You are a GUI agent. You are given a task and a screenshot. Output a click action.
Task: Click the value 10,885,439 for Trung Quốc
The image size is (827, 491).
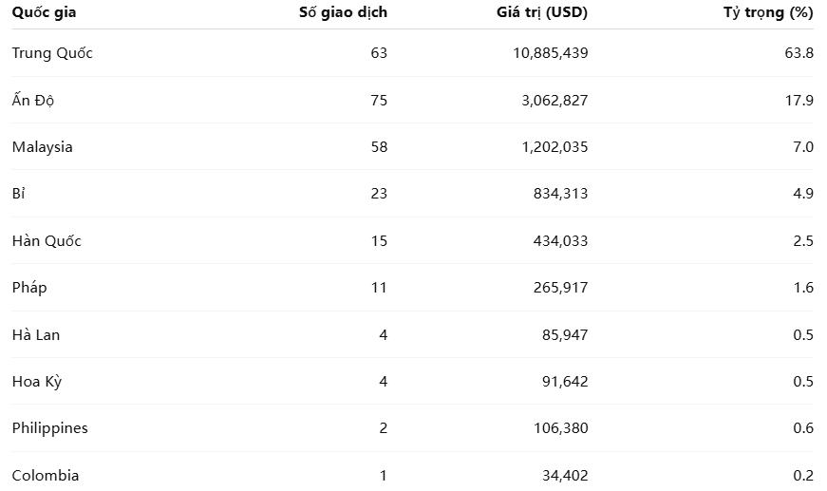coord(549,53)
